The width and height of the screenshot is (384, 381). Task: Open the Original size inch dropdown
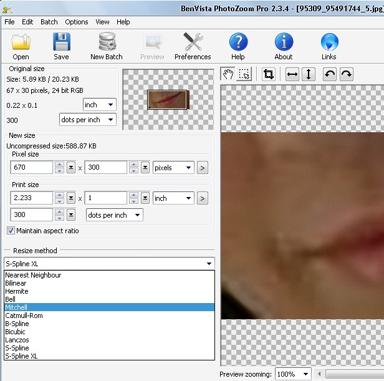coord(100,105)
